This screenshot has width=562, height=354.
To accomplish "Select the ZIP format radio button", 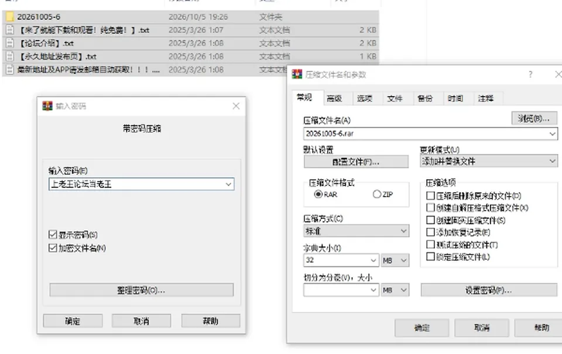I will click(x=376, y=194).
